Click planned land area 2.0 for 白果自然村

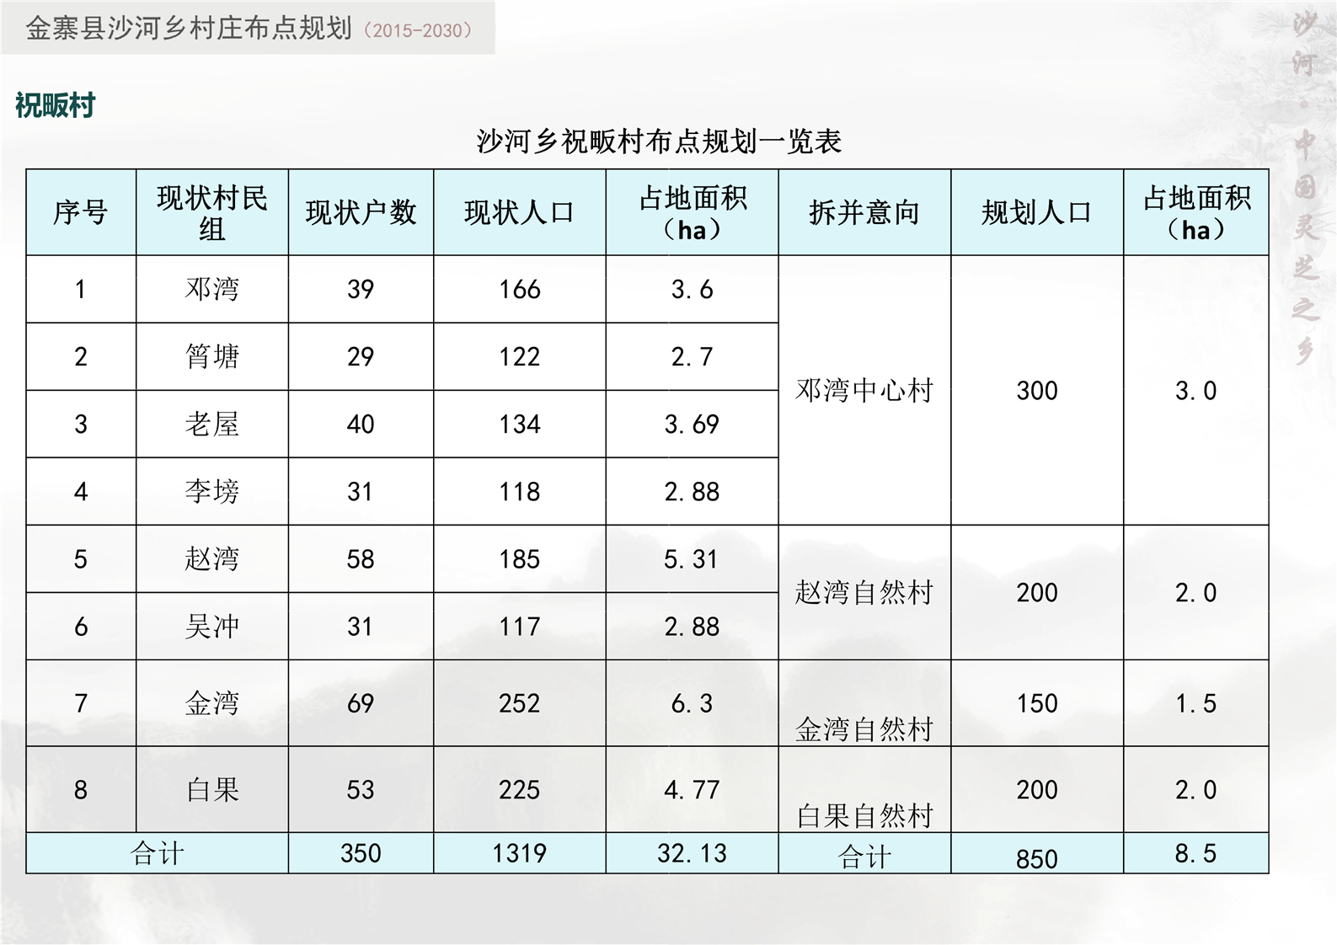pyautogui.click(x=1195, y=790)
